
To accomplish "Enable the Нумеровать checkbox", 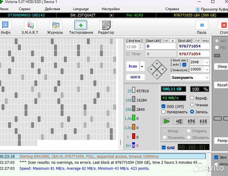I will click(164, 112).
